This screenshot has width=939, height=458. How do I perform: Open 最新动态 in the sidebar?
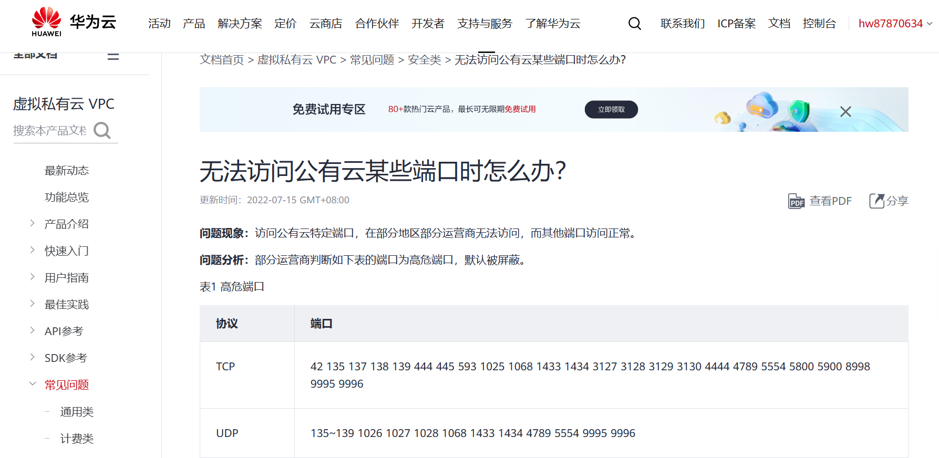coord(67,171)
